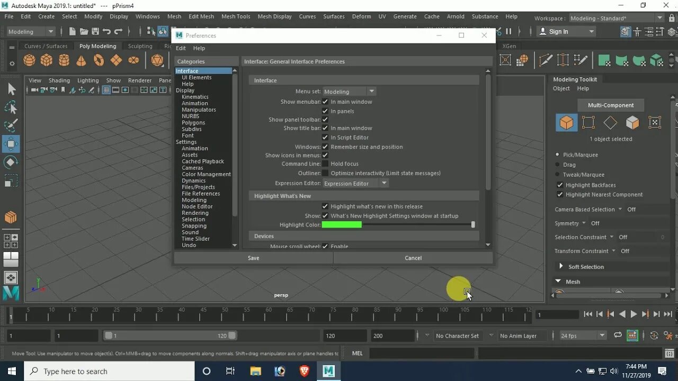
Task: Pick vertex selection mode in Modeling Toolkit
Action: 588,123
